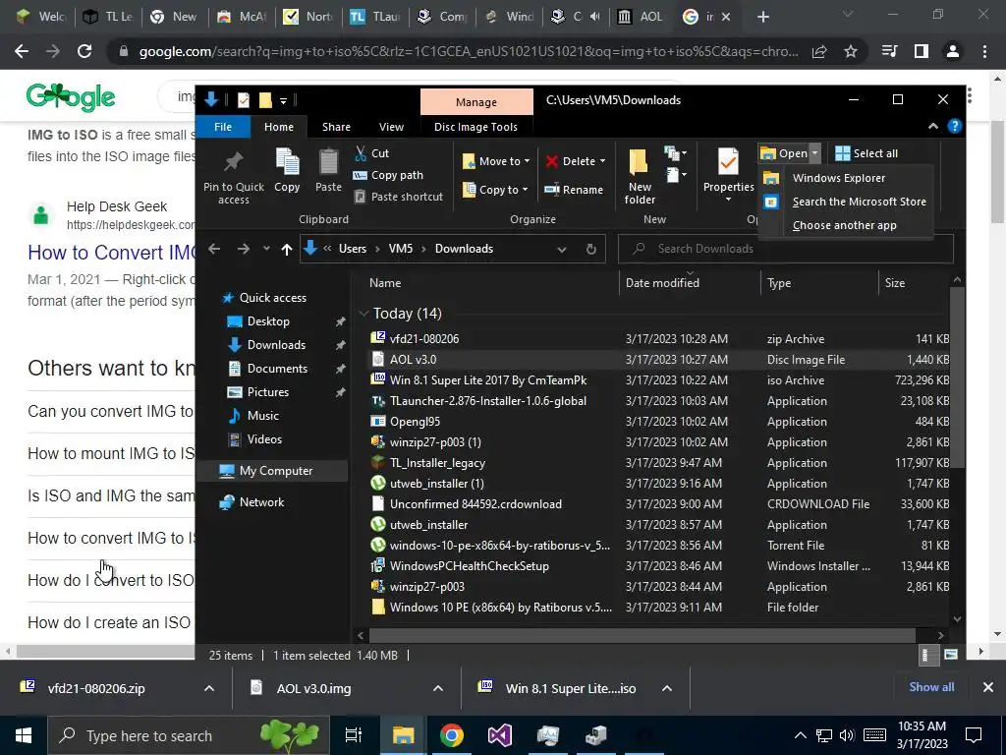Open Videos in navigation pane
This screenshot has width=1006, height=755.
tap(264, 439)
